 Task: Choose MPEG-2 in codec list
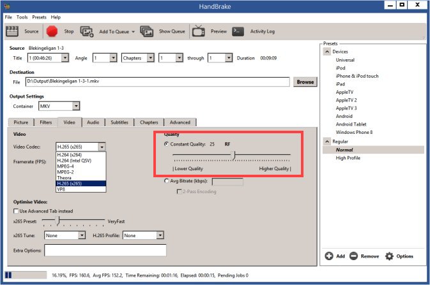[x=81, y=172]
